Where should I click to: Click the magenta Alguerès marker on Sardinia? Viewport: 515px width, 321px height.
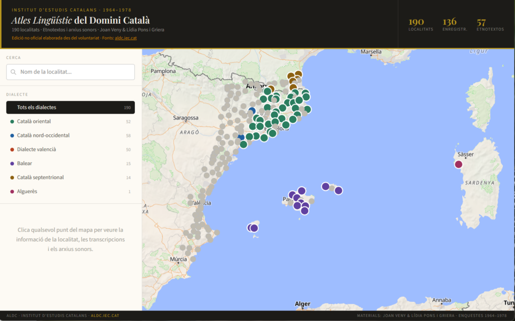[x=459, y=164]
